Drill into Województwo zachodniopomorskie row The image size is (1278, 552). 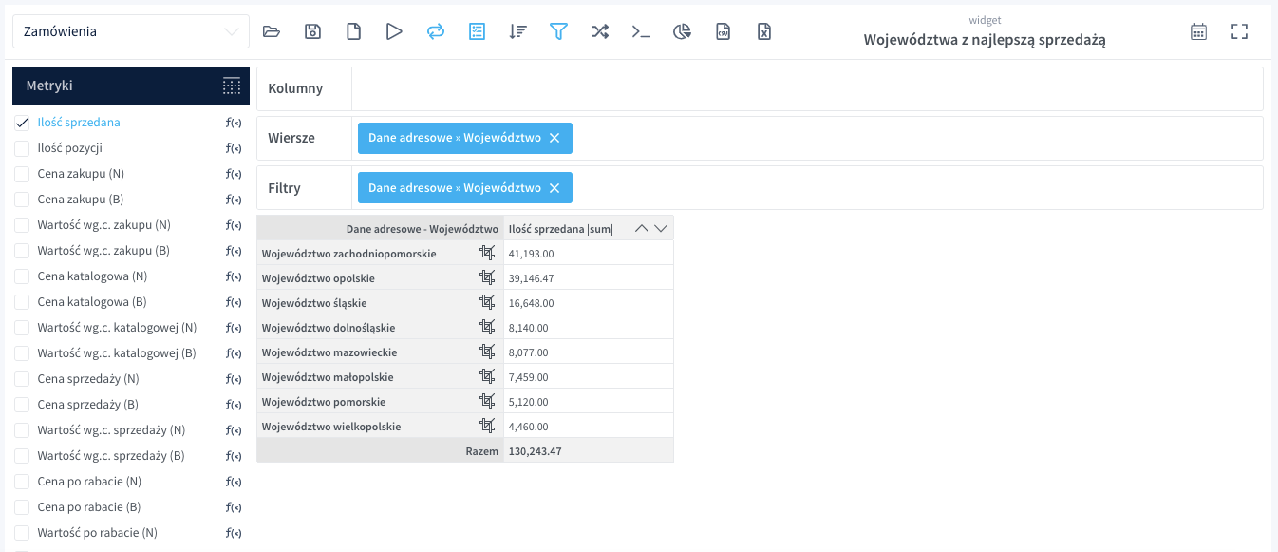487,253
